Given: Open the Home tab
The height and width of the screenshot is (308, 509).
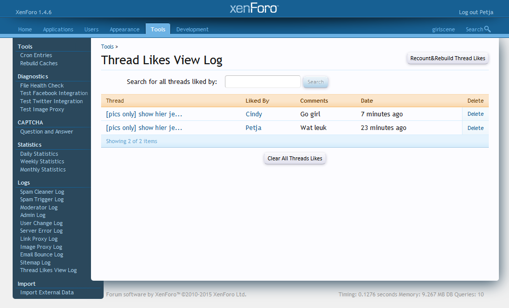Looking at the screenshot, I should click(x=25, y=29).
